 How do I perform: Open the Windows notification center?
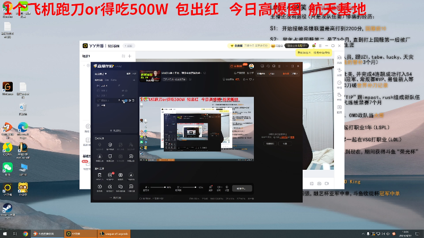(418, 234)
